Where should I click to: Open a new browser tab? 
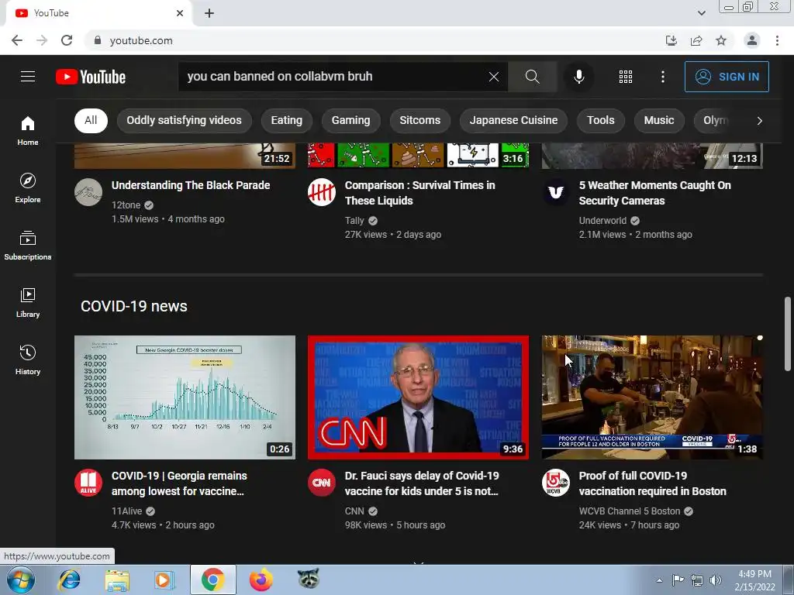pos(209,13)
